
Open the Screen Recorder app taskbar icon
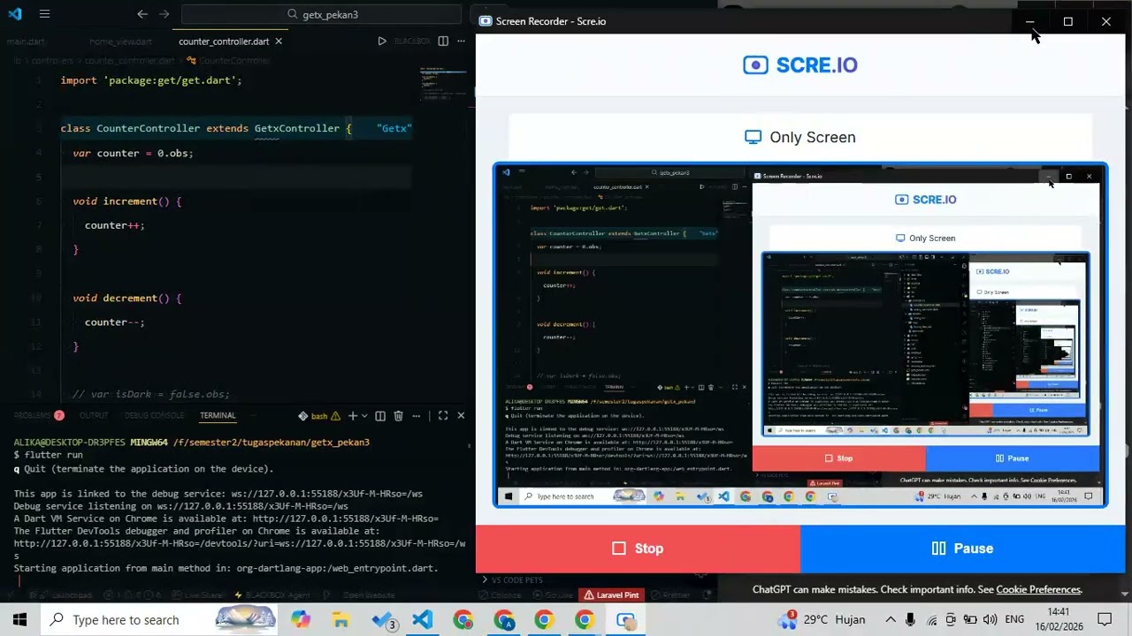pos(626,620)
